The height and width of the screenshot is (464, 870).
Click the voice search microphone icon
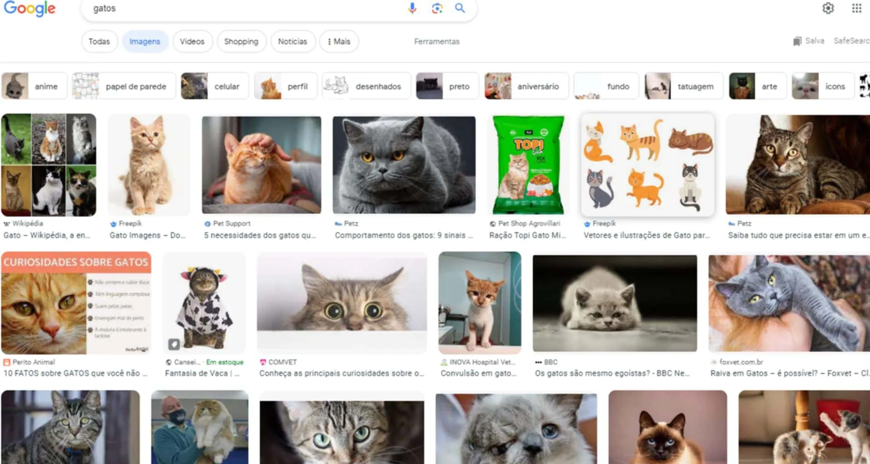412,8
